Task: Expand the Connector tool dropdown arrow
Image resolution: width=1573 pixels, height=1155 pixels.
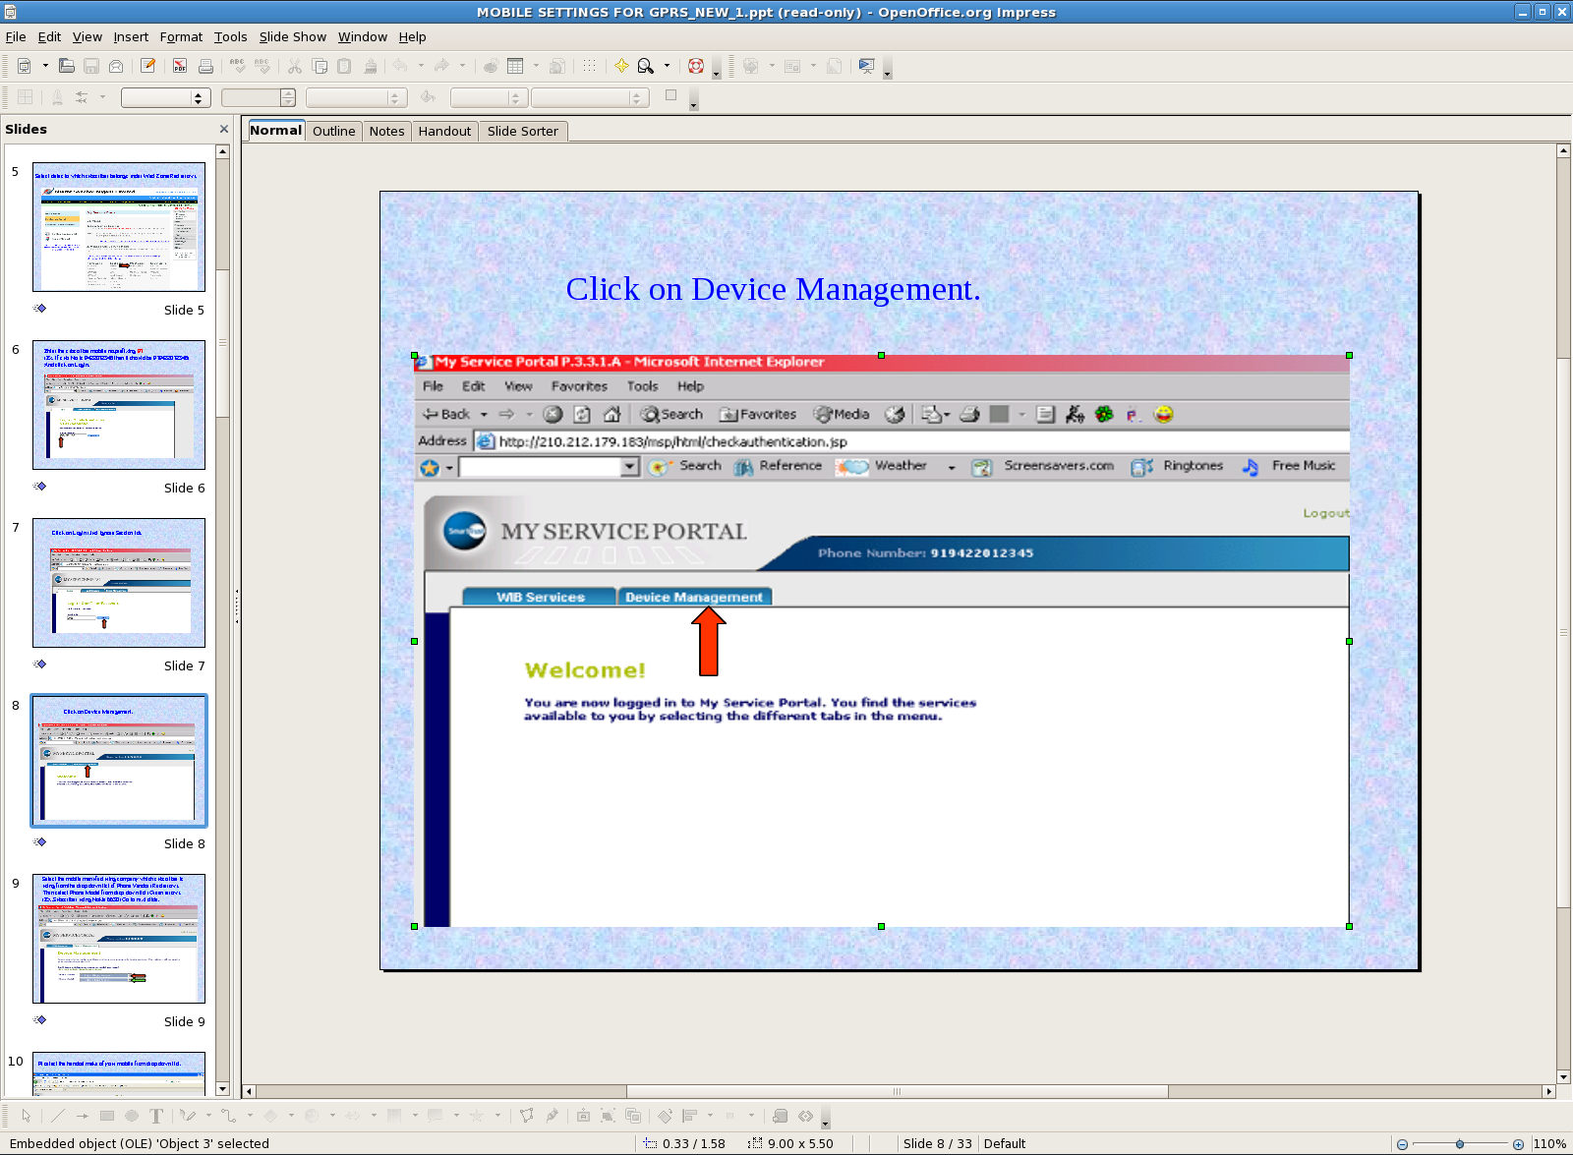Action: click(x=250, y=1116)
